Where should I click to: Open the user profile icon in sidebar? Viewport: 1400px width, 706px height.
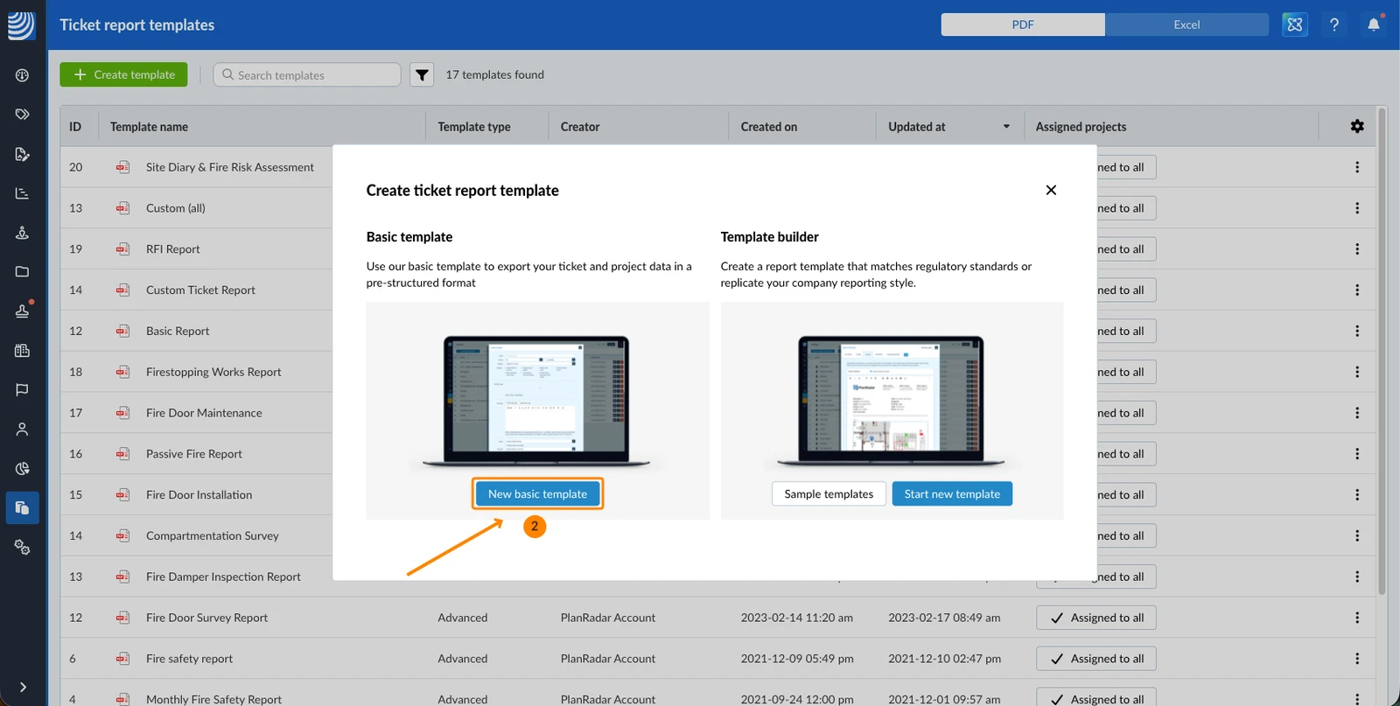pos(23,430)
